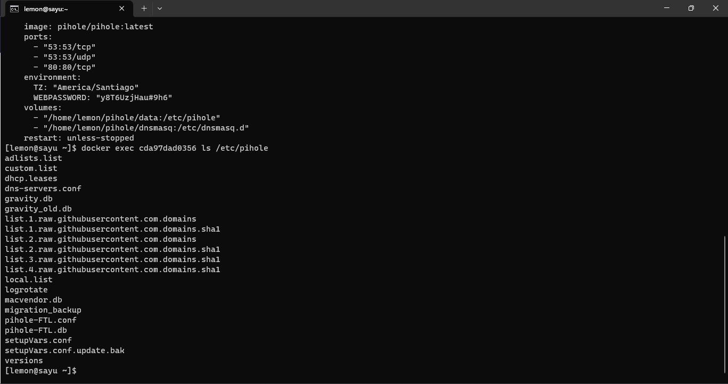Image resolution: width=728 pixels, height=384 pixels.
Task: Click the restart: unless-stopped line
Action: coord(79,138)
